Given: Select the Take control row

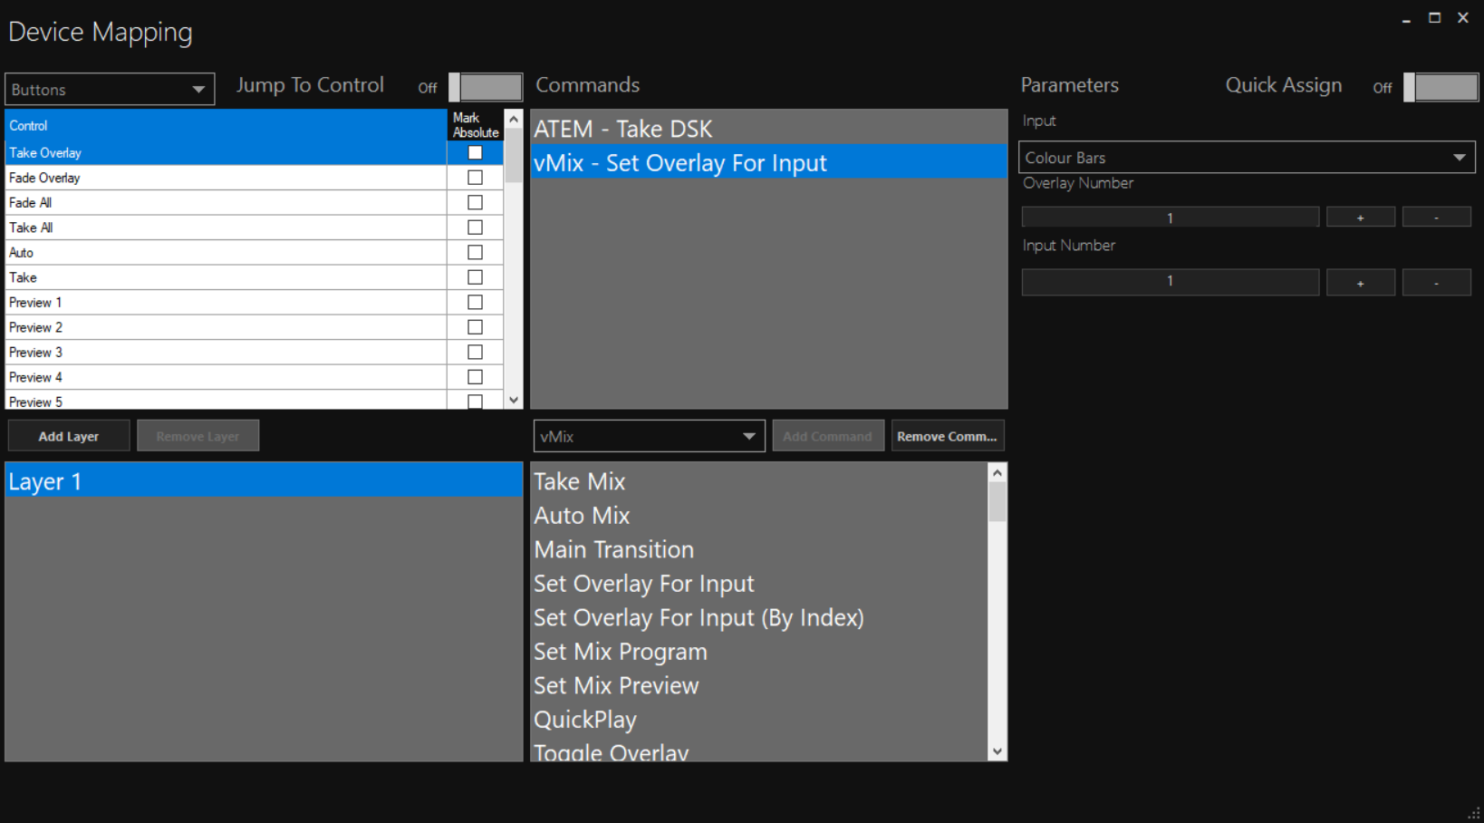Looking at the screenshot, I should point(226,277).
